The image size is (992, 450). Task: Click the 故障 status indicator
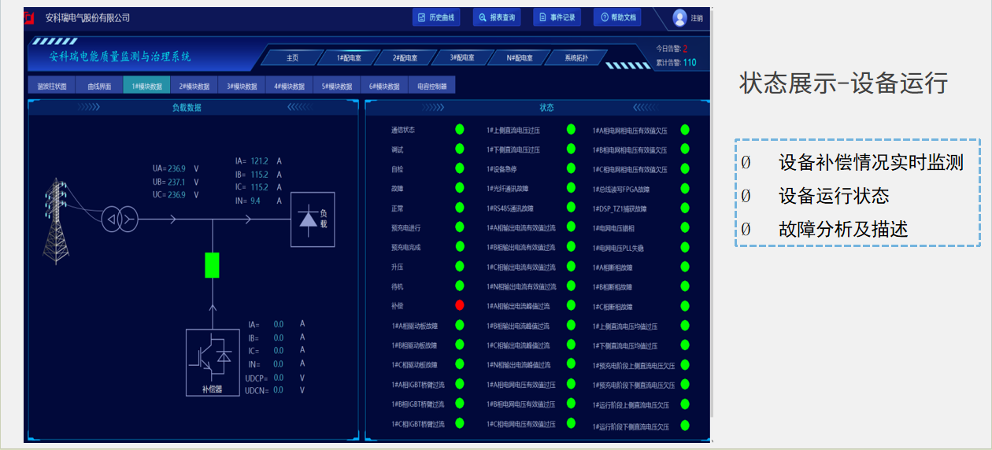click(x=460, y=188)
